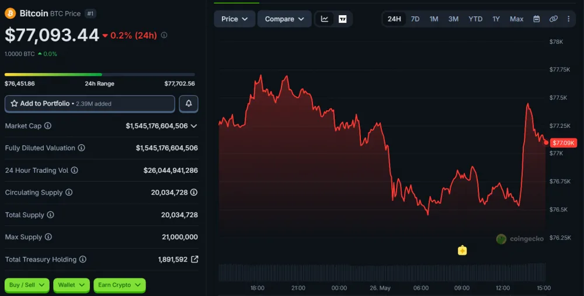Click the 21,000,000 max supply value
This screenshot has width=584, height=296.
pos(180,237)
